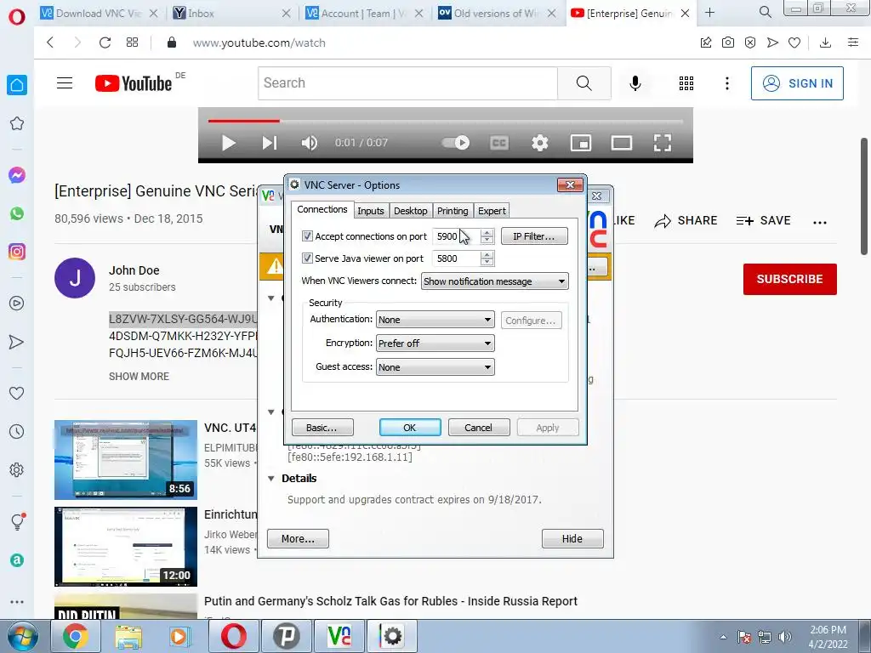Toggle YouTube autoplay switch

(x=456, y=143)
